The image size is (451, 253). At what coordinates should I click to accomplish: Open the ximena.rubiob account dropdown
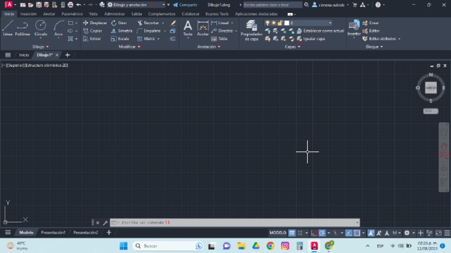[x=331, y=5]
